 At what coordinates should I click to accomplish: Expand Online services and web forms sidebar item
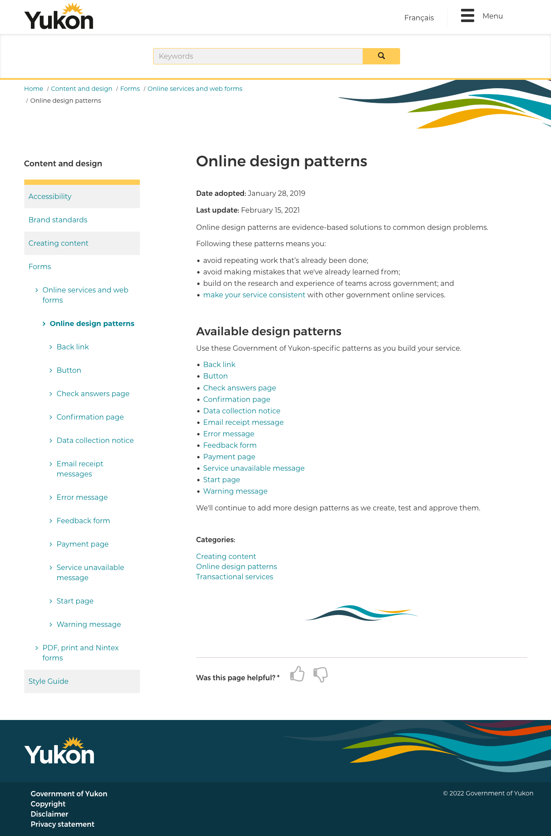click(85, 295)
